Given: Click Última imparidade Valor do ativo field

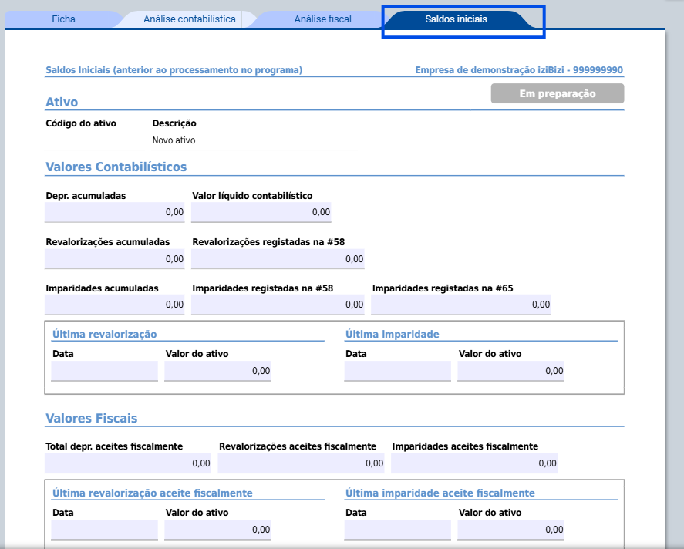Looking at the screenshot, I should 510,371.
